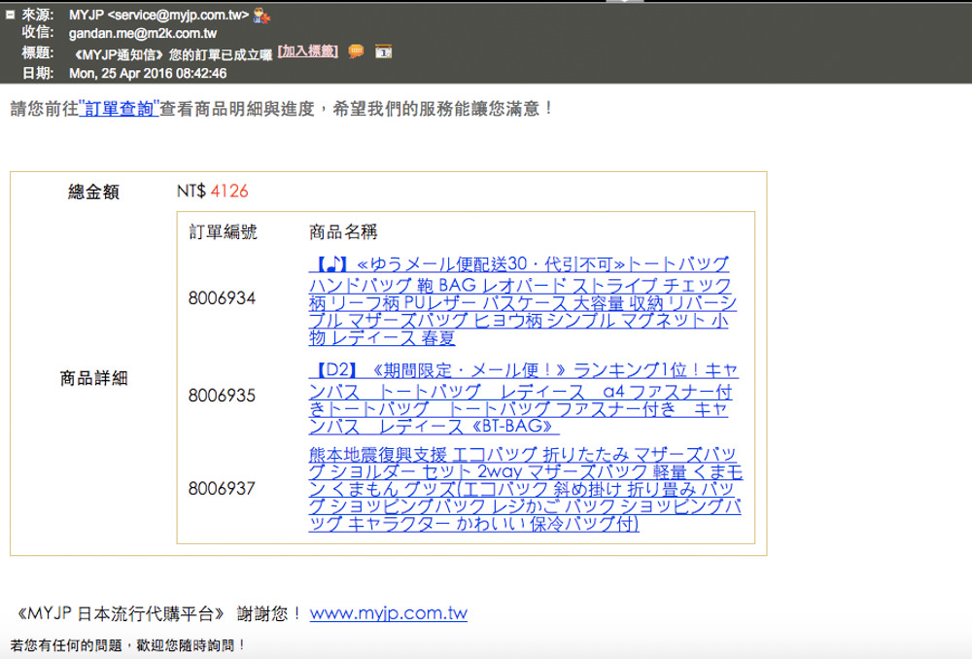The image size is (972, 659).
Task: Click the 商品詳細 label
Action: click(93, 378)
